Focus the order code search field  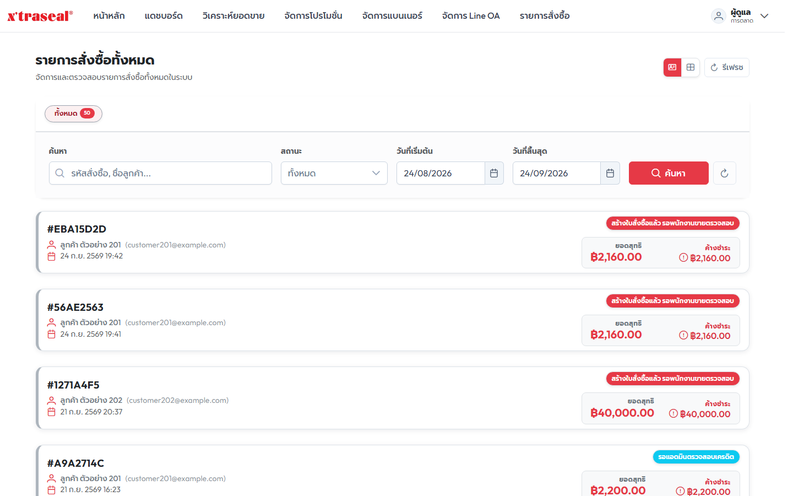point(160,173)
